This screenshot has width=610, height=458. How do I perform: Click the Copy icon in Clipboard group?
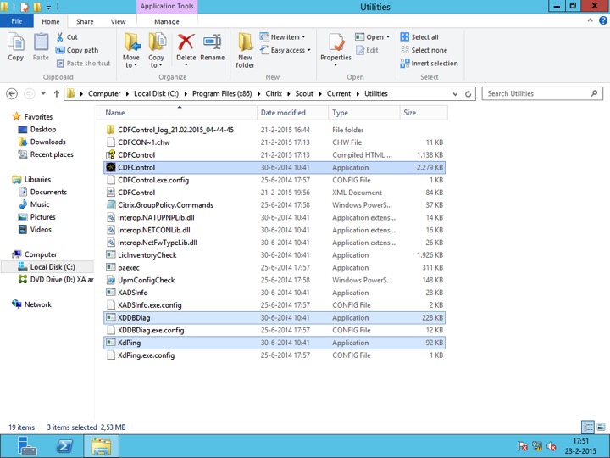[15, 47]
